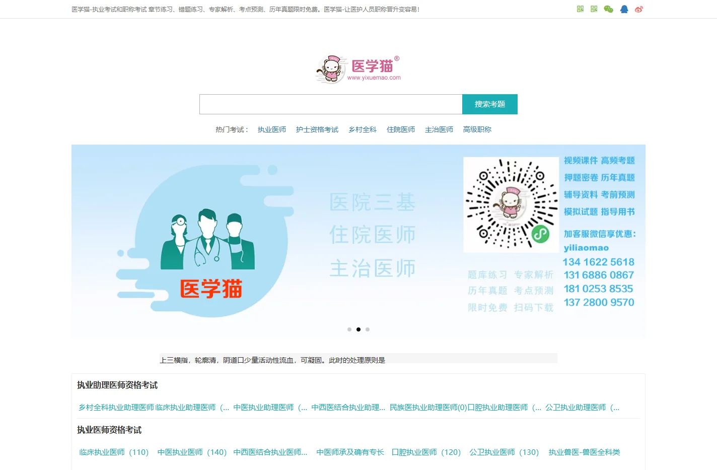Open the WeChat icon in header
Image resolution: width=717 pixels, height=470 pixels.
pos(608,9)
